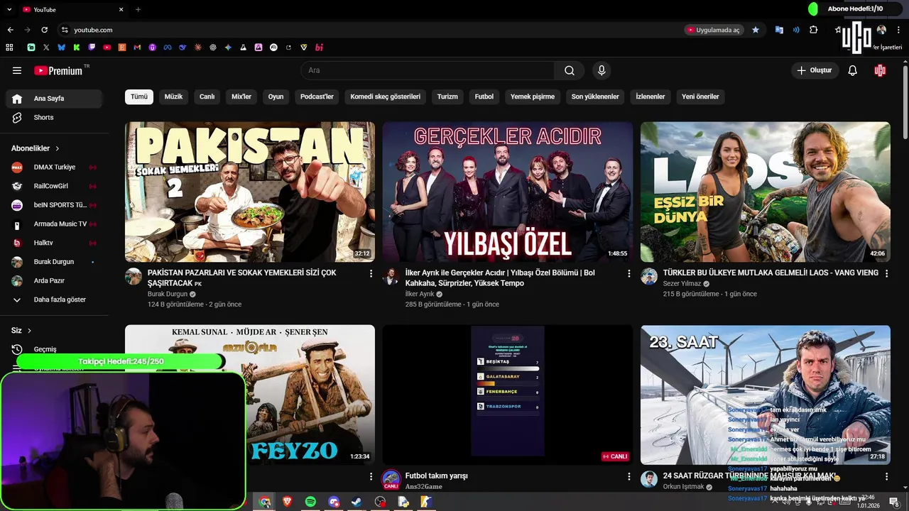Image resolution: width=909 pixels, height=511 pixels.
Task: Open DMAX Türkiye subscription channel
Action: click(54, 167)
